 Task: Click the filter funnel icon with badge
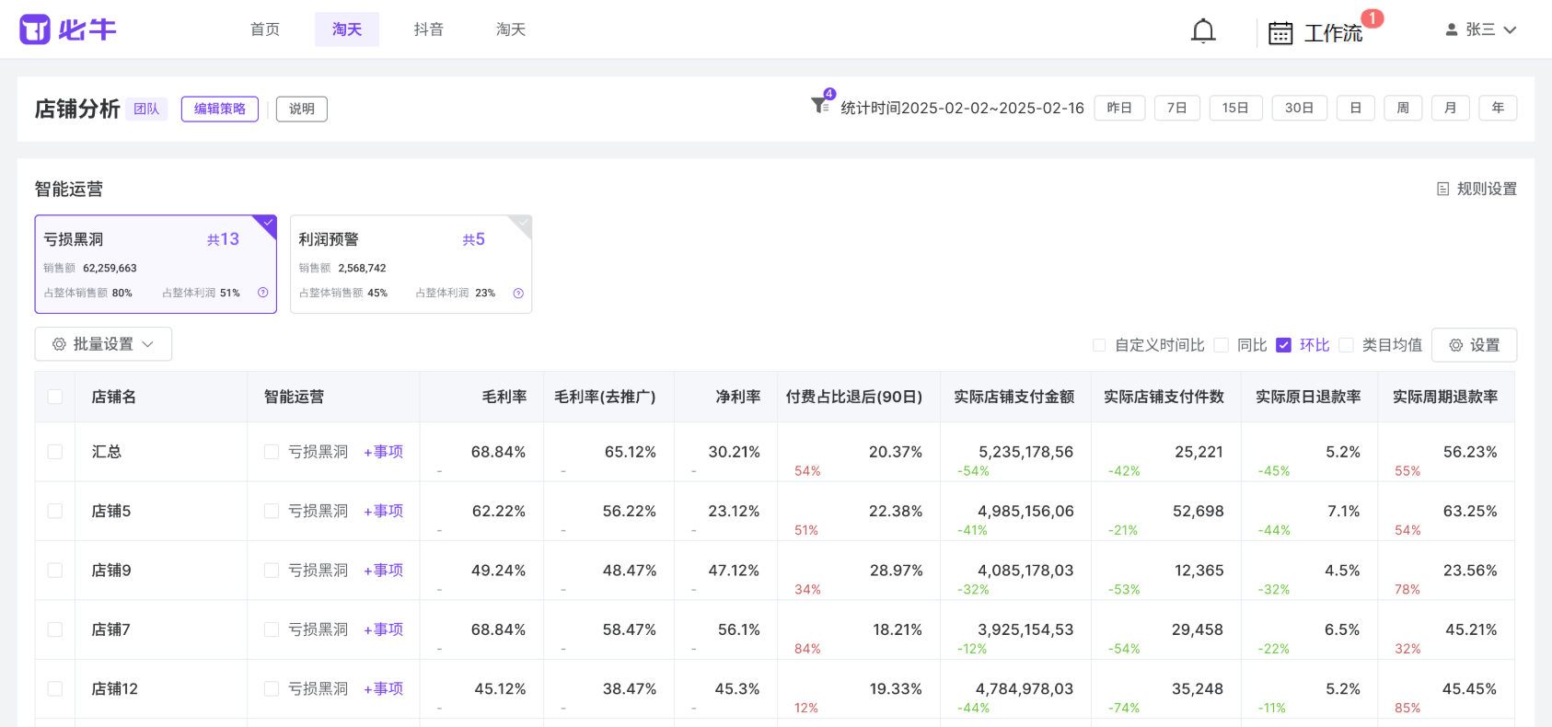point(819,106)
